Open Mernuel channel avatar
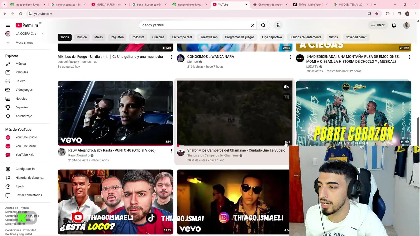 point(181,58)
